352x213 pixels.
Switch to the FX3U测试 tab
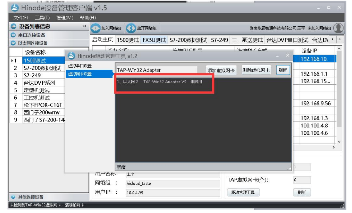(154, 40)
